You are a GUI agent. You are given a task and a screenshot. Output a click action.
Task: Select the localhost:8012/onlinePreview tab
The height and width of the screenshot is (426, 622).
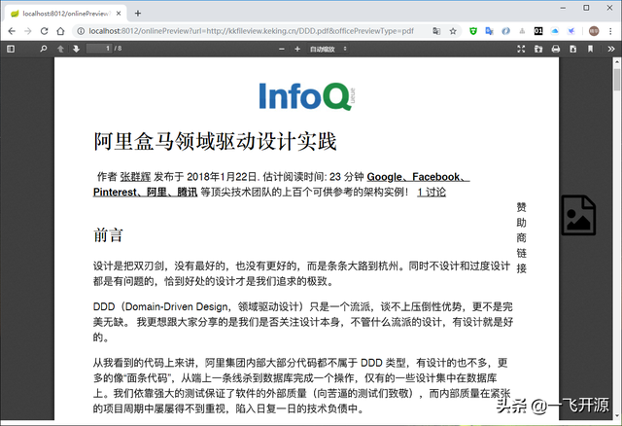[x=65, y=14]
